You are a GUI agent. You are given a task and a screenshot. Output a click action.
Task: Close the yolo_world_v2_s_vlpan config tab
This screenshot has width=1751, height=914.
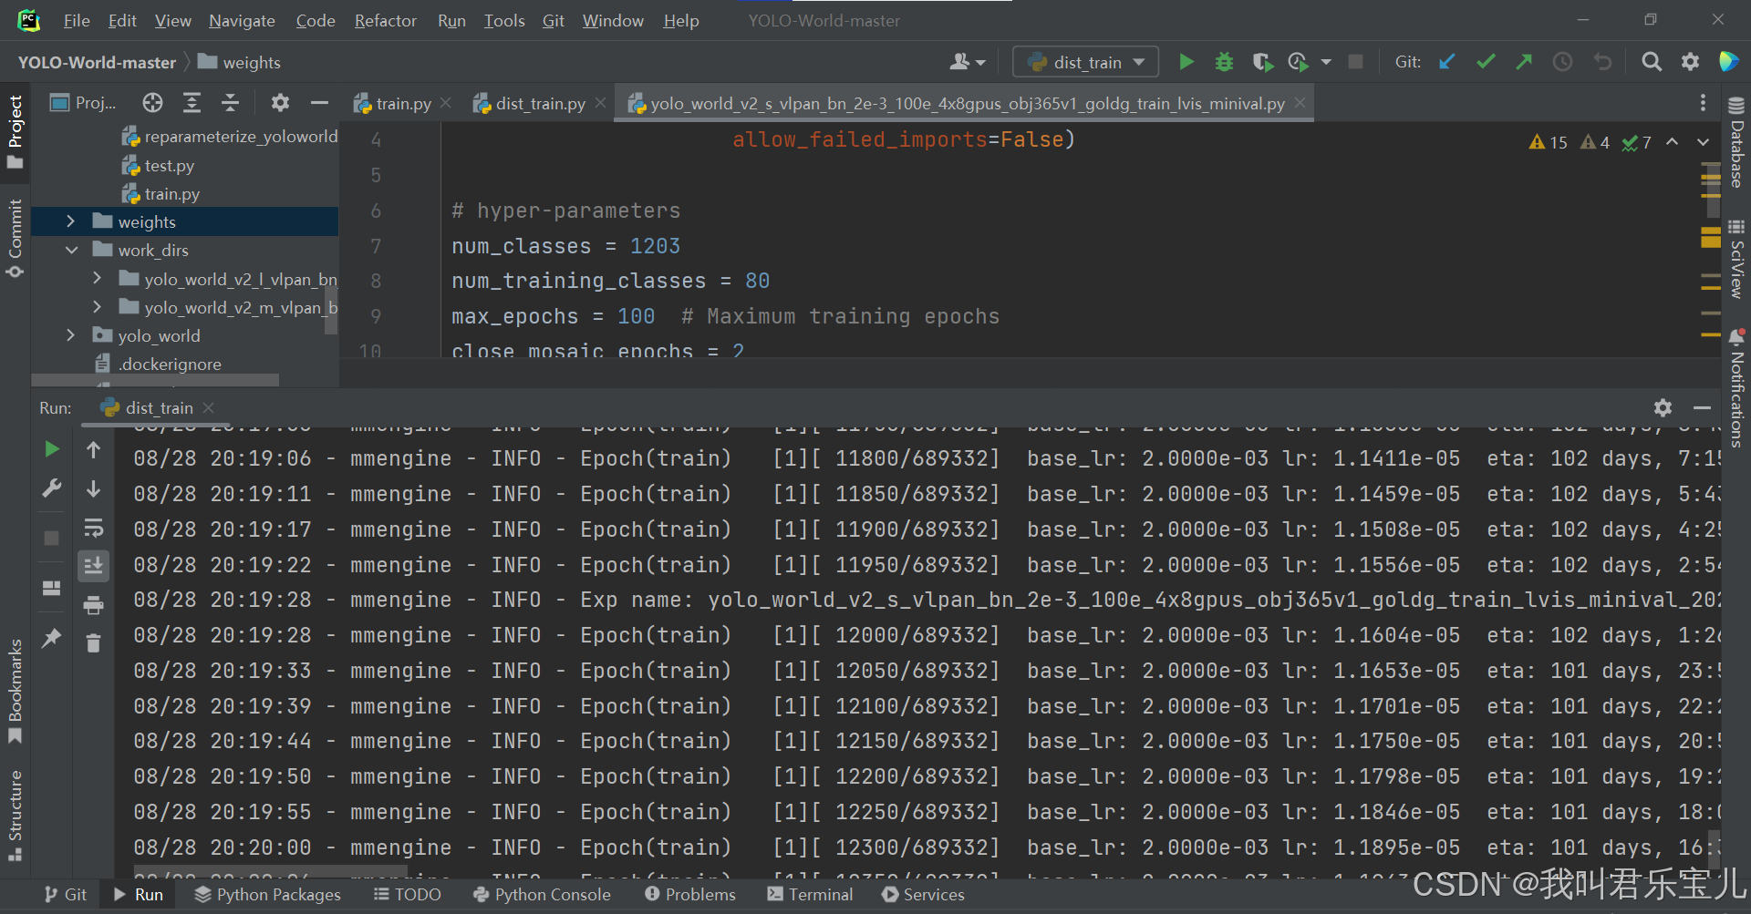tap(1300, 103)
